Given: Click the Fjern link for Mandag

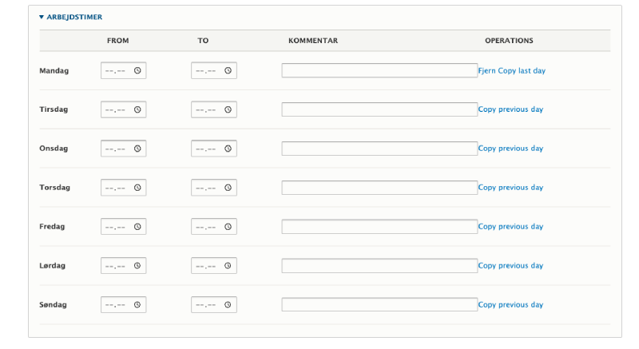Looking at the screenshot, I should 487,71.
